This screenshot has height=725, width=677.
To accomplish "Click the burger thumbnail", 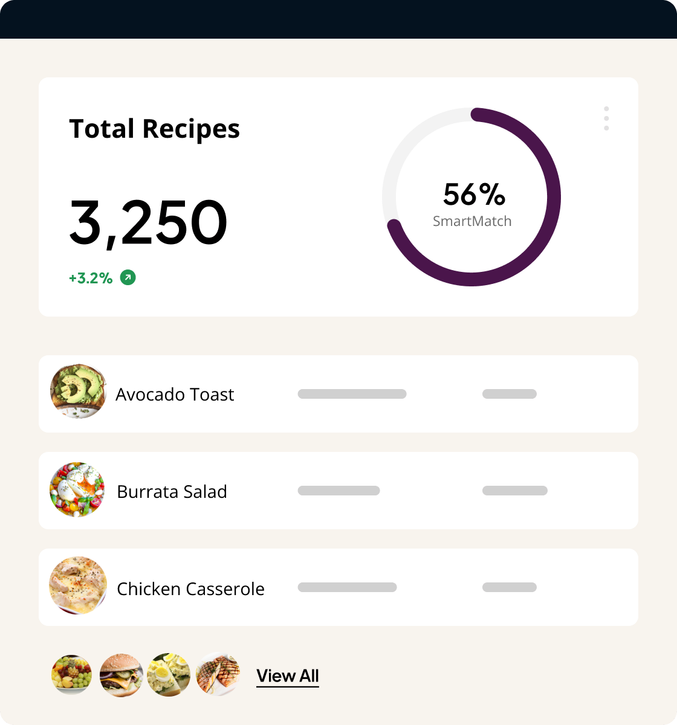I will [x=121, y=675].
